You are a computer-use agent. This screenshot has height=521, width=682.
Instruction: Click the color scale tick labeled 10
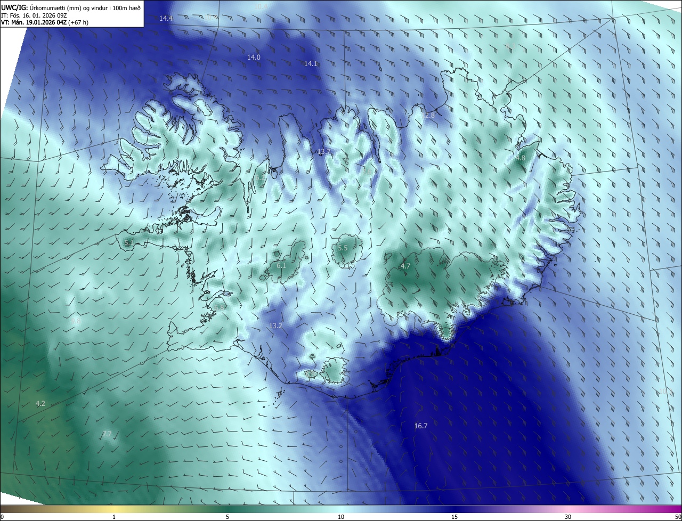click(341, 517)
